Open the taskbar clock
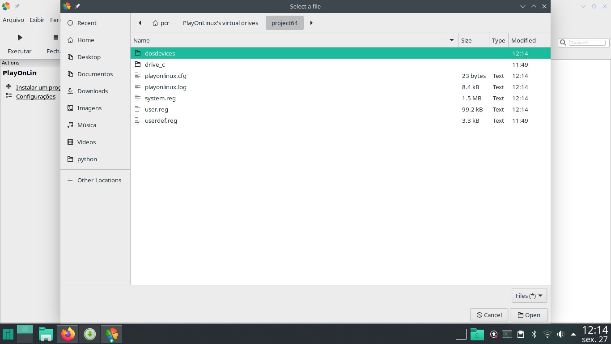611x344 pixels. click(x=595, y=334)
